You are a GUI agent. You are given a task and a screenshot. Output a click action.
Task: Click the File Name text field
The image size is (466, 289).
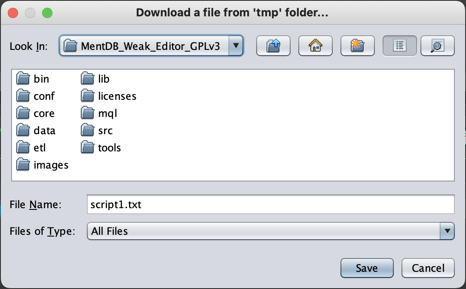[x=270, y=205]
